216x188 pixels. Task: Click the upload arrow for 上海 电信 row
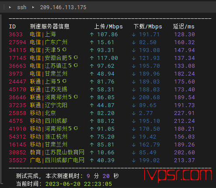[92, 35]
